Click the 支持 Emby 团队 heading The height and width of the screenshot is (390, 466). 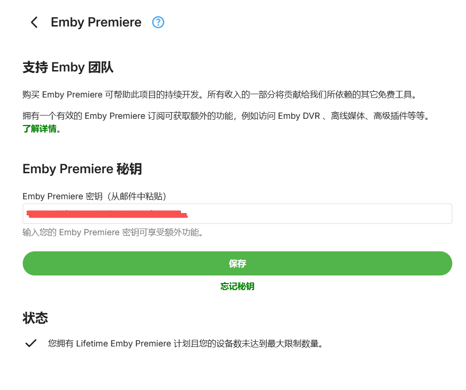[68, 67]
